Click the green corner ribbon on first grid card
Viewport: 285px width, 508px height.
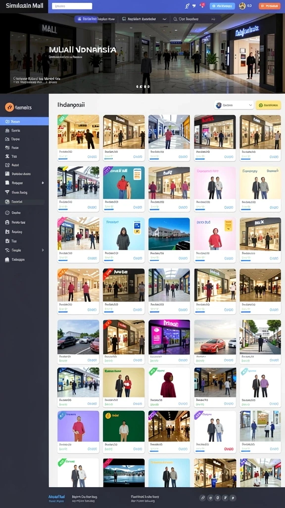[62, 119]
